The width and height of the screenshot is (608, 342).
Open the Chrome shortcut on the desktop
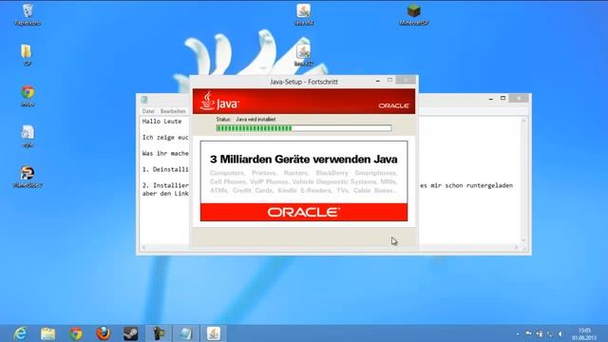pos(28,95)
